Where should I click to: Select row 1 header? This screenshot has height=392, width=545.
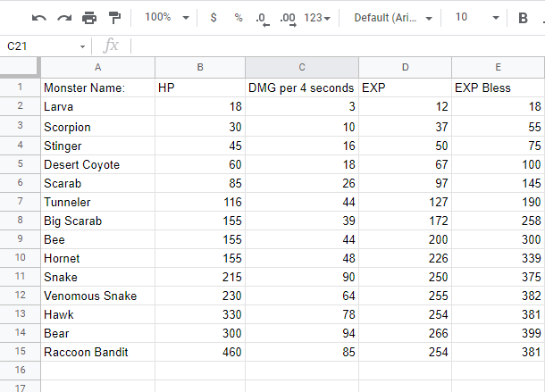click(x=21, y=87)
